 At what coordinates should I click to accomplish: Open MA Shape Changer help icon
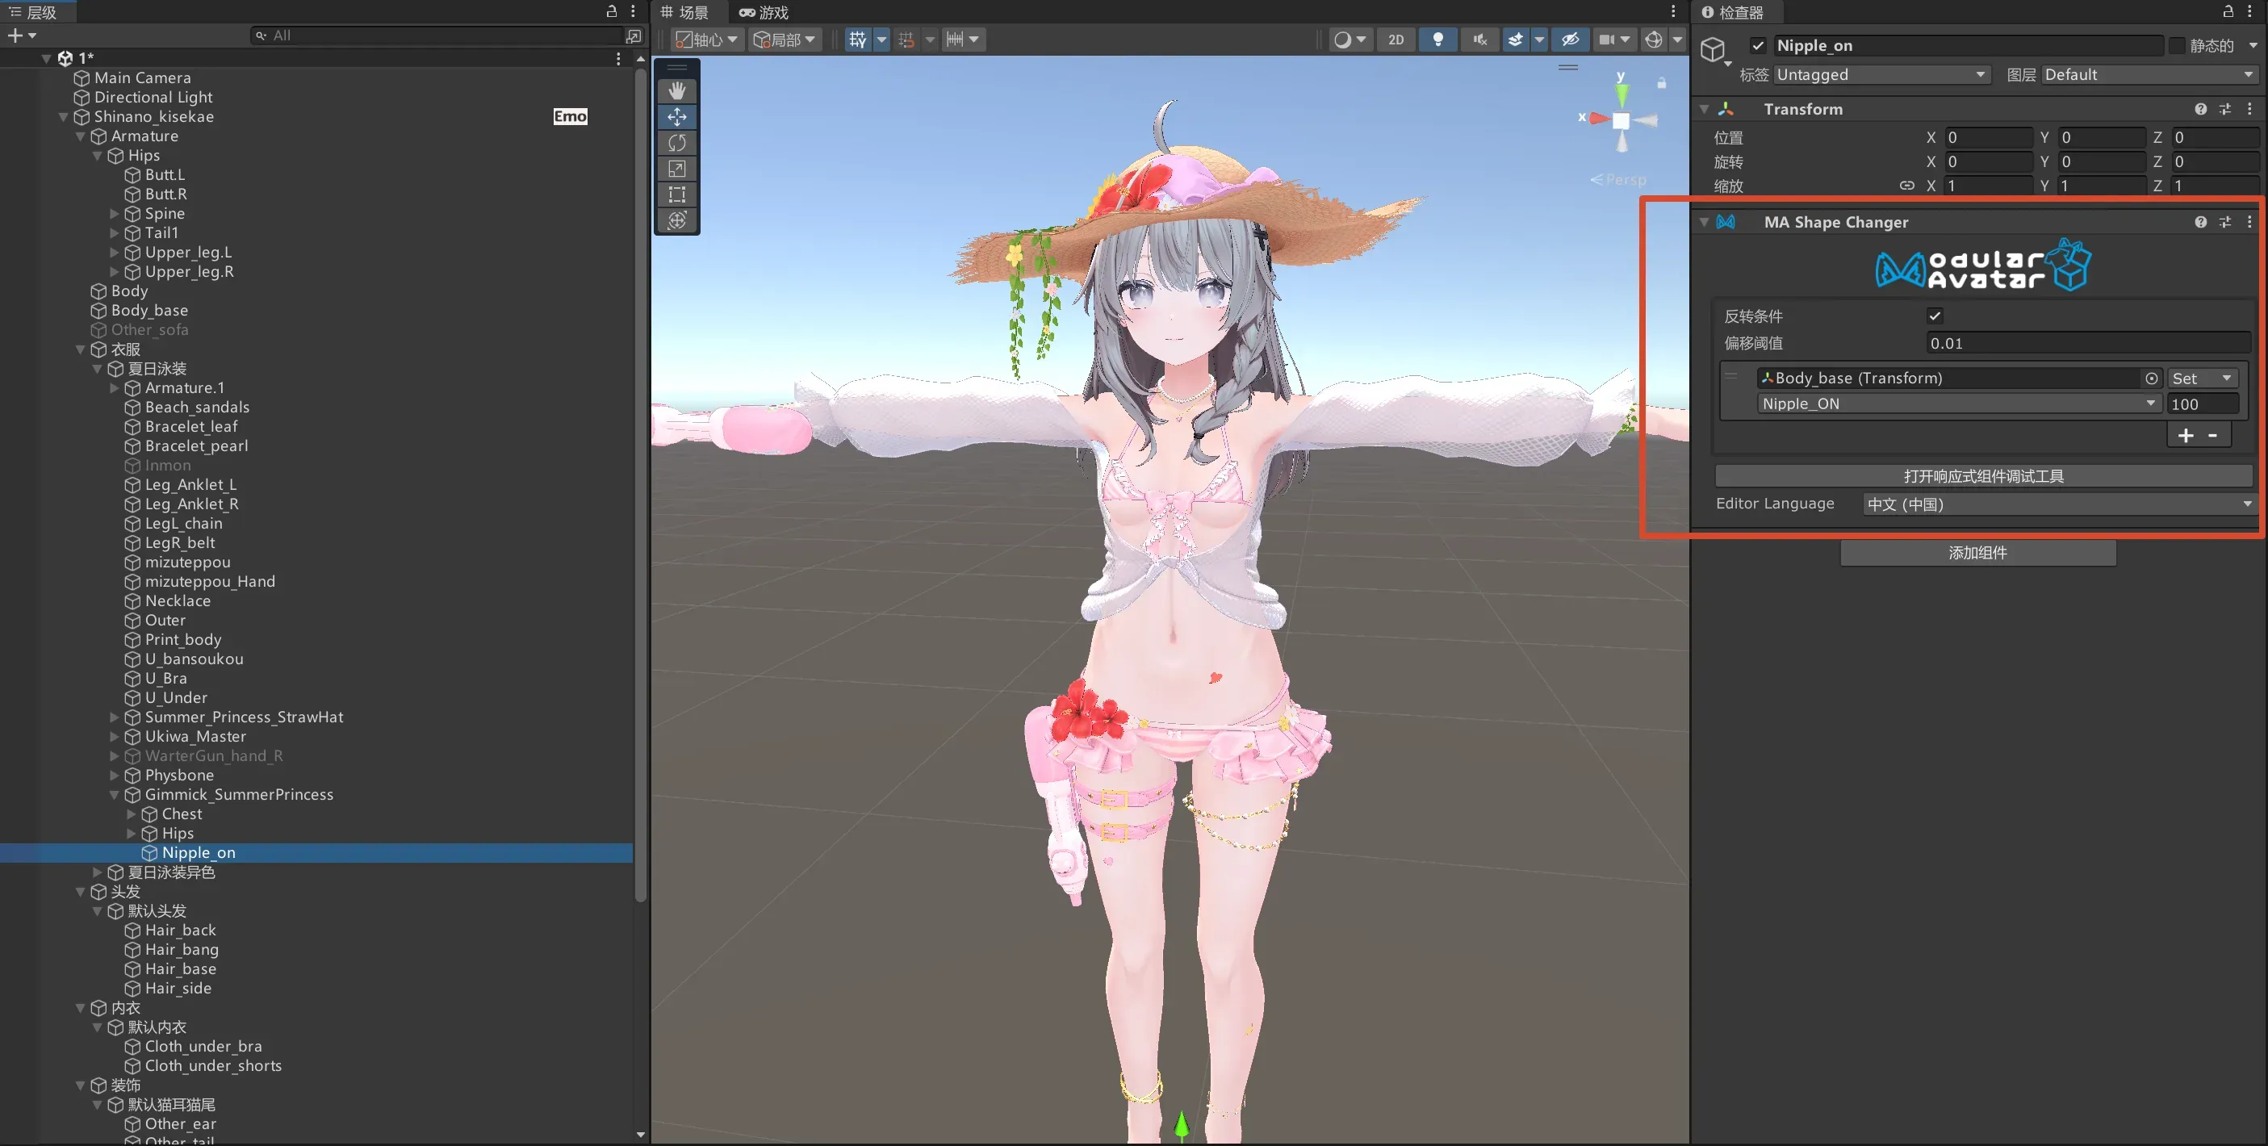pyautogui.click(x=2201, y=222)
